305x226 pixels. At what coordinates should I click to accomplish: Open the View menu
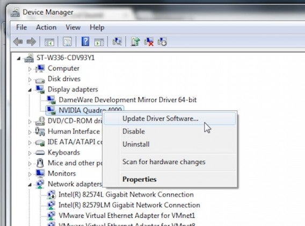click(73, 27)
